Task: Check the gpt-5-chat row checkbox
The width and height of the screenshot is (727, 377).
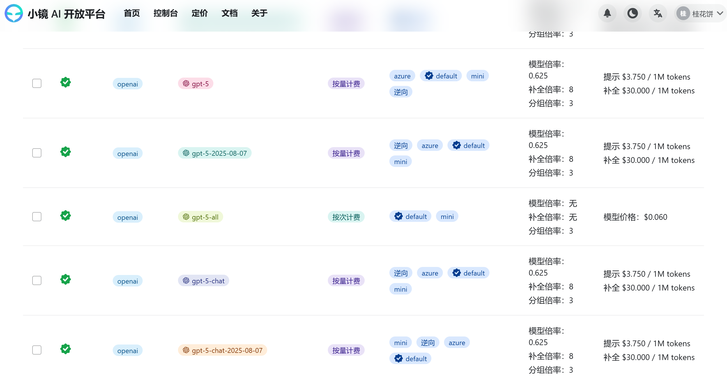Action: coord(37,280)
